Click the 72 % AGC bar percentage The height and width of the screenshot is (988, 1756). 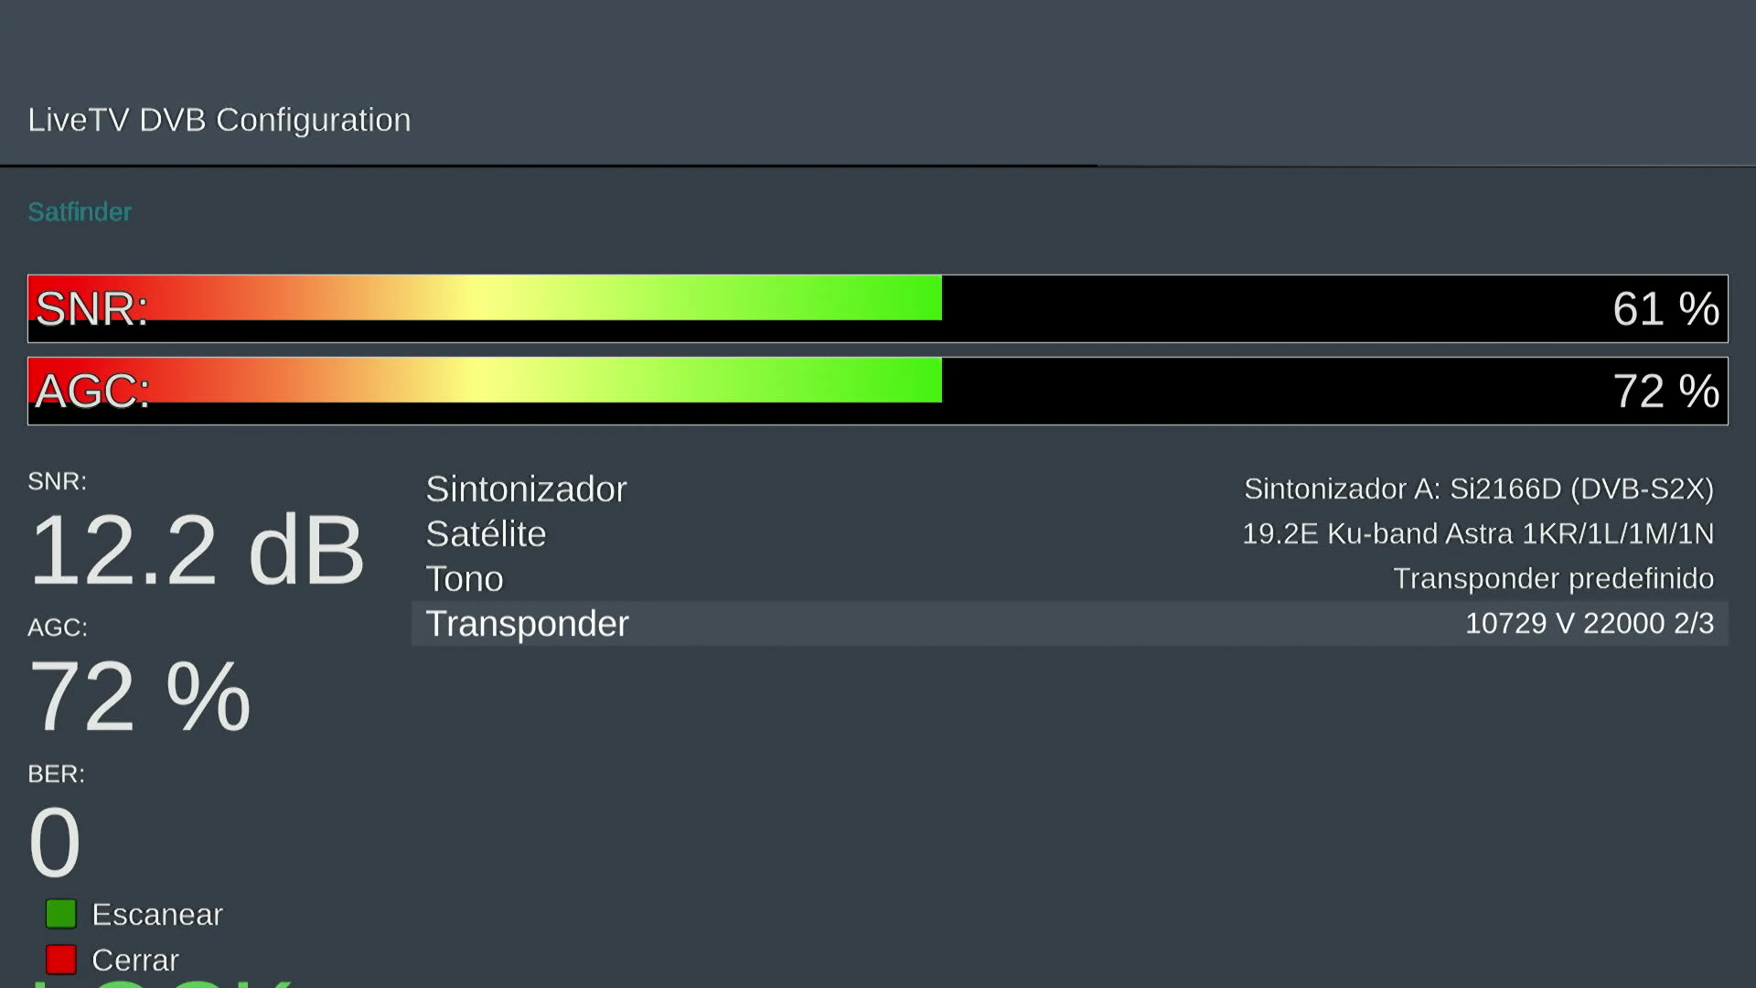[x=1665, y=392]
